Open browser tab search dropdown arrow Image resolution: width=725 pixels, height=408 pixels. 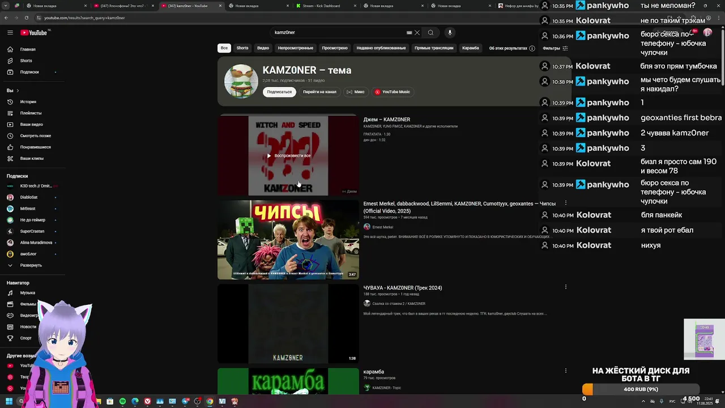[5, 6]
